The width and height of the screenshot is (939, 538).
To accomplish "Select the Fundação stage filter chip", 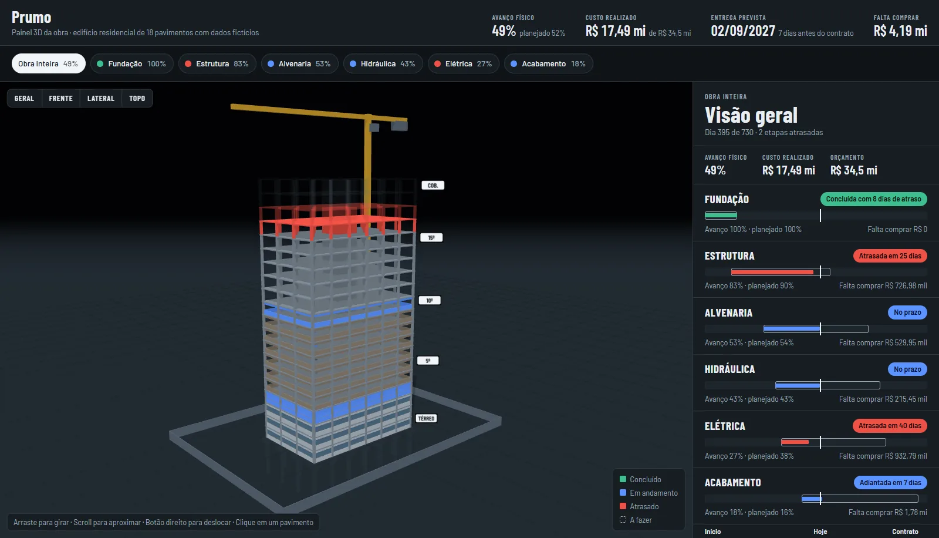I will click(131, 63).
